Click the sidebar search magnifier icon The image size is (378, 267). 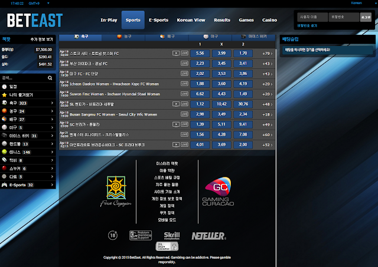click(x=50, y=78)
